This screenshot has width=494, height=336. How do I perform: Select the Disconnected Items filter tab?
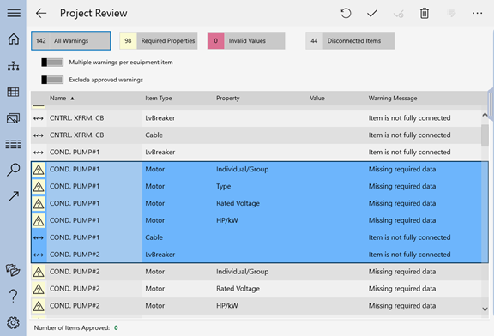click(x=350, y=40)
